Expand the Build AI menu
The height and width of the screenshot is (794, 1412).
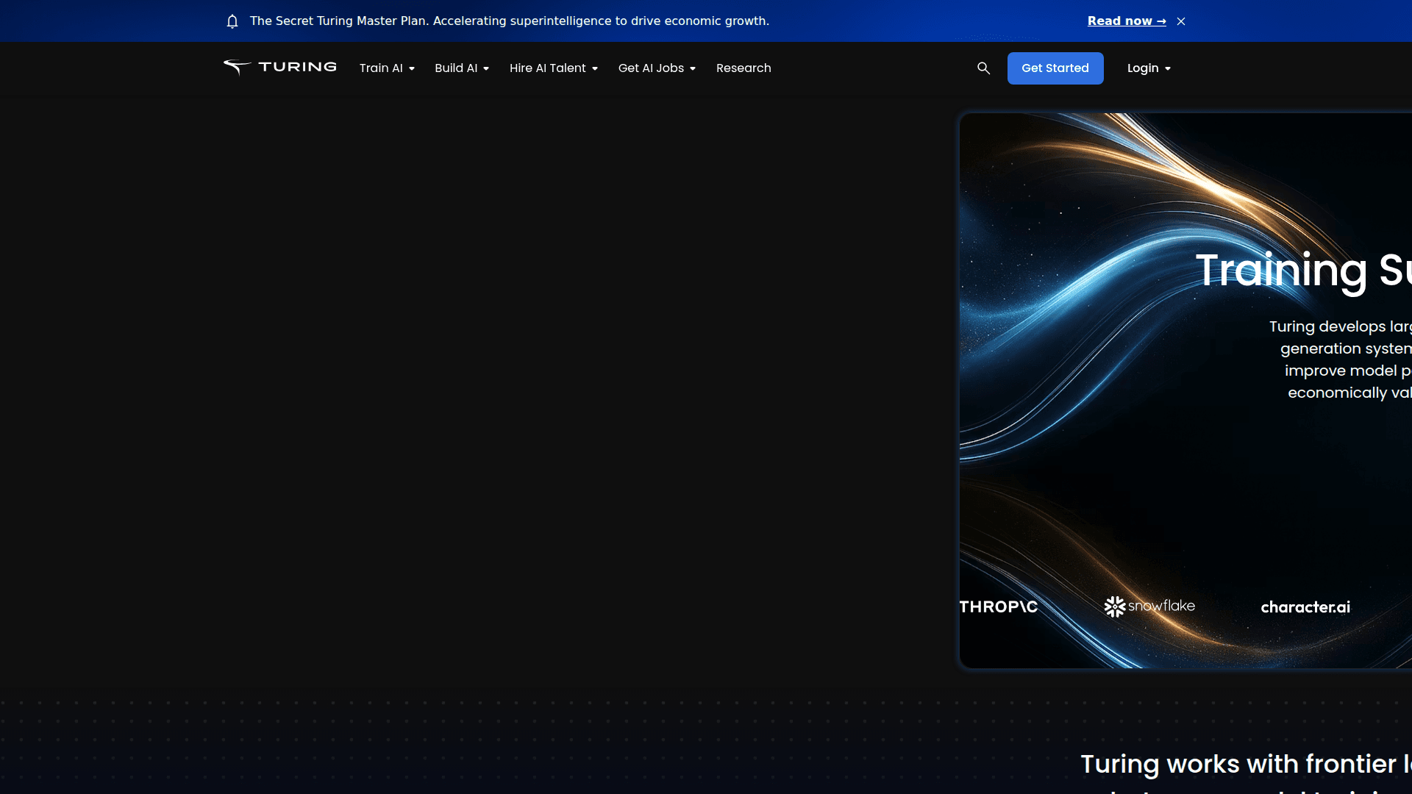462,68
